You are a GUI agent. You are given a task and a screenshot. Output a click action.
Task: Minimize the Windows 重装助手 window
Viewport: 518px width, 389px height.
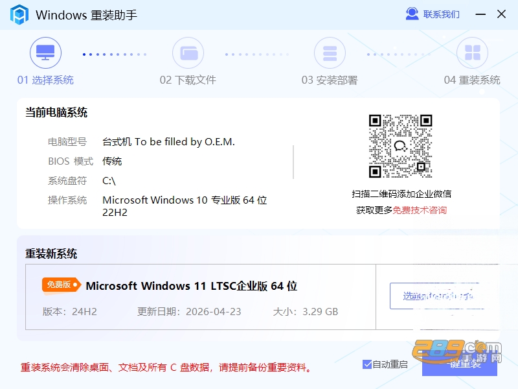click(480, 14)
